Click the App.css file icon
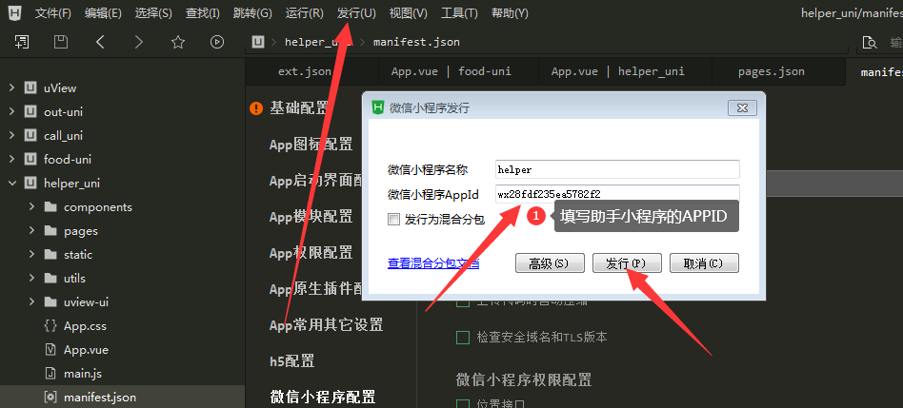903x408 pixels. point(50,326)
